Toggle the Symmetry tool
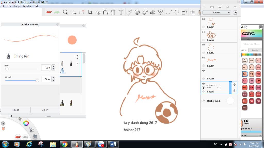Screen dimensions: 264x148 tap(161, 12)
